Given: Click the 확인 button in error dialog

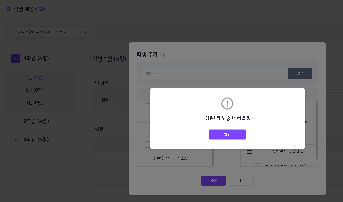Looking at the screenshot, I should 227,134.
